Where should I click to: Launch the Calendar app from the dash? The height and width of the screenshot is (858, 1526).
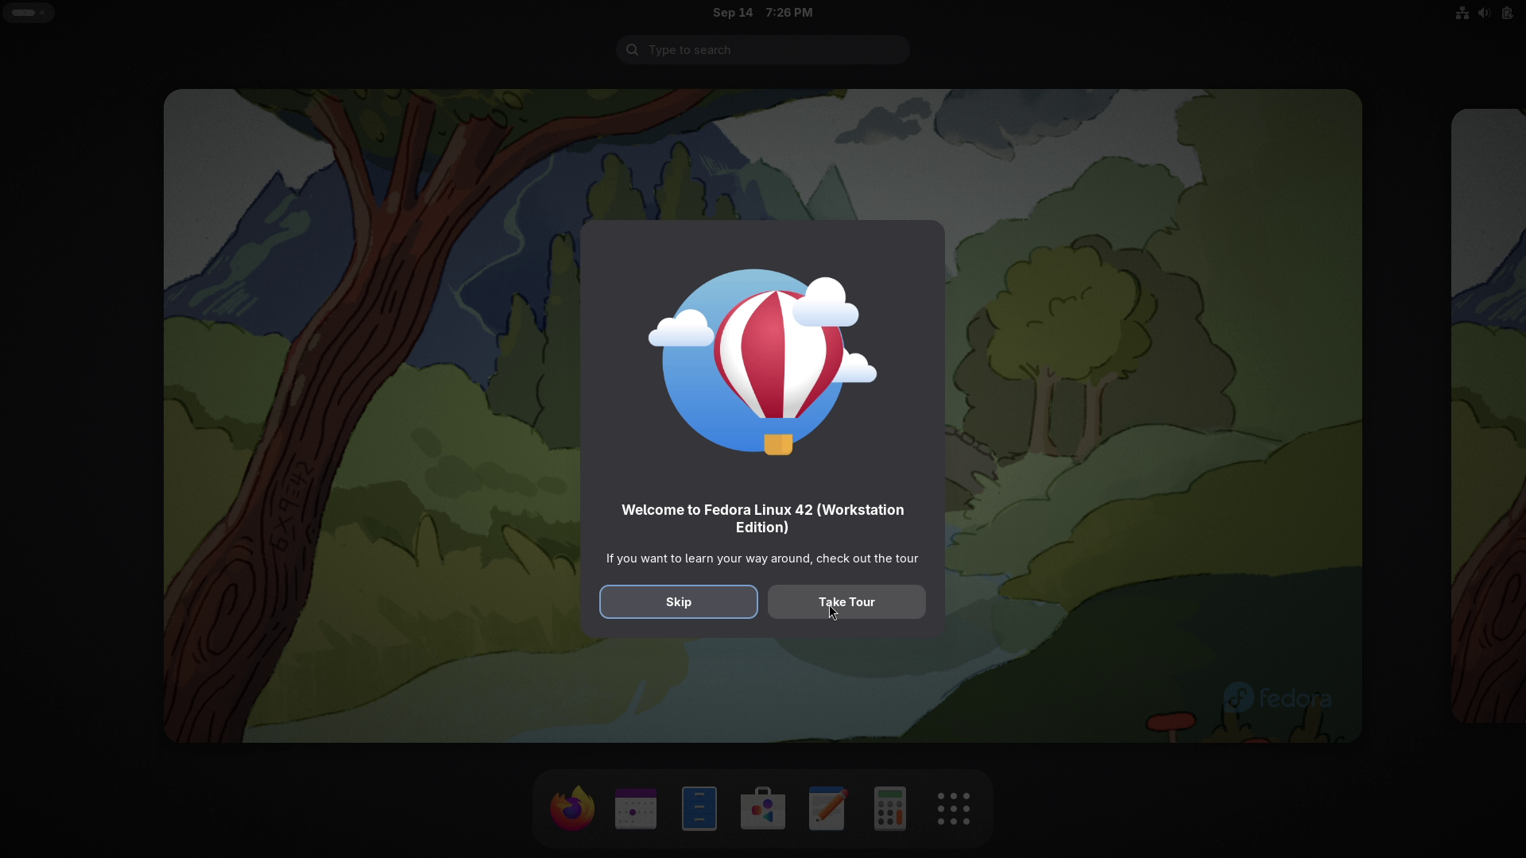click(x=636, y=809)
